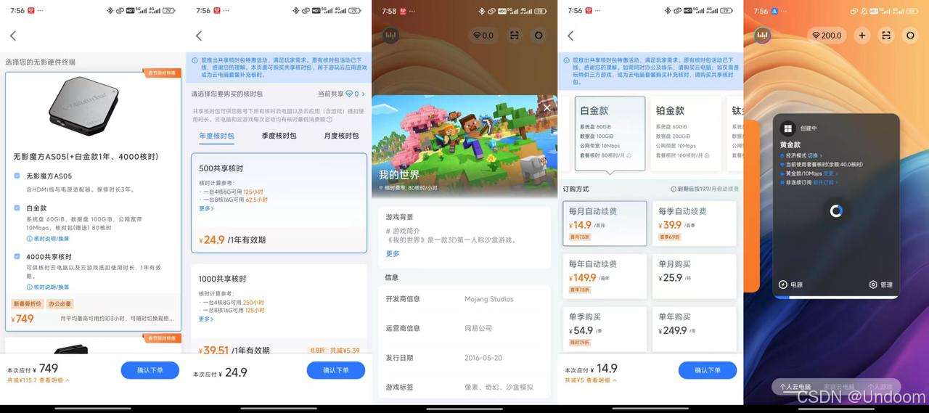Tap circle icon on 我的世界 game screen
This screenshot has height=413, width=929.
tap(539, 35)
